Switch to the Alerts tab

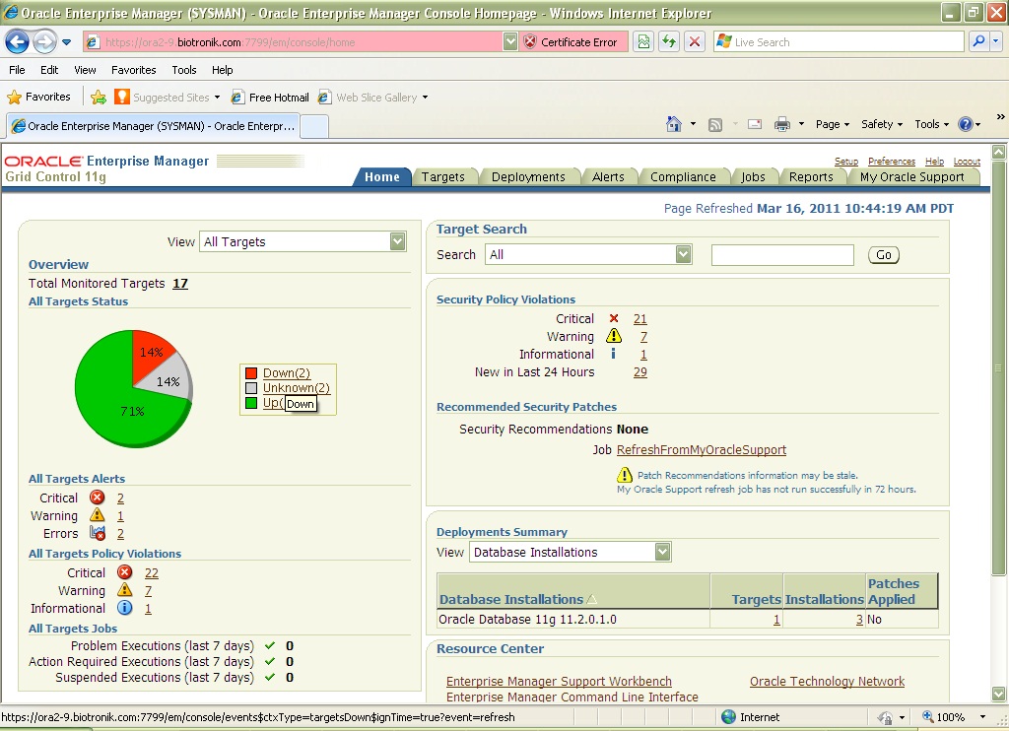(608, 177)
